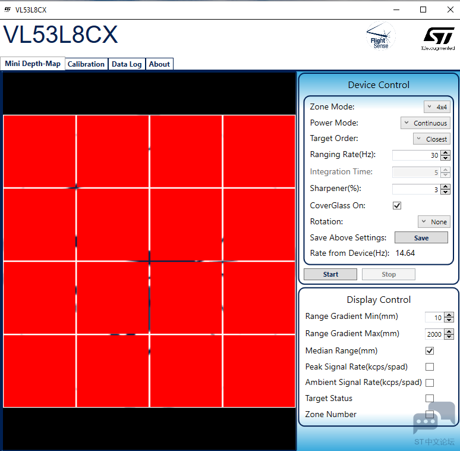460x451 pixels.
Task: Decrease Range Gradient Max with down arrow
Action: click(x=449, y=337)
